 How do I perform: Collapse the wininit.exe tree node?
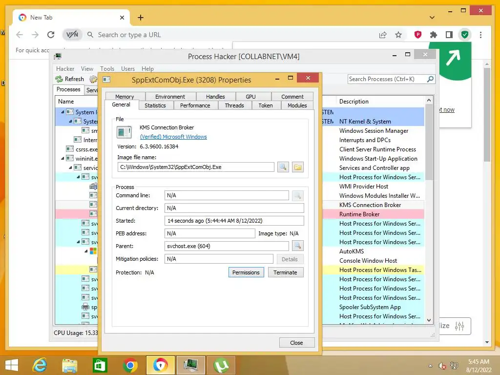(62, 159)
